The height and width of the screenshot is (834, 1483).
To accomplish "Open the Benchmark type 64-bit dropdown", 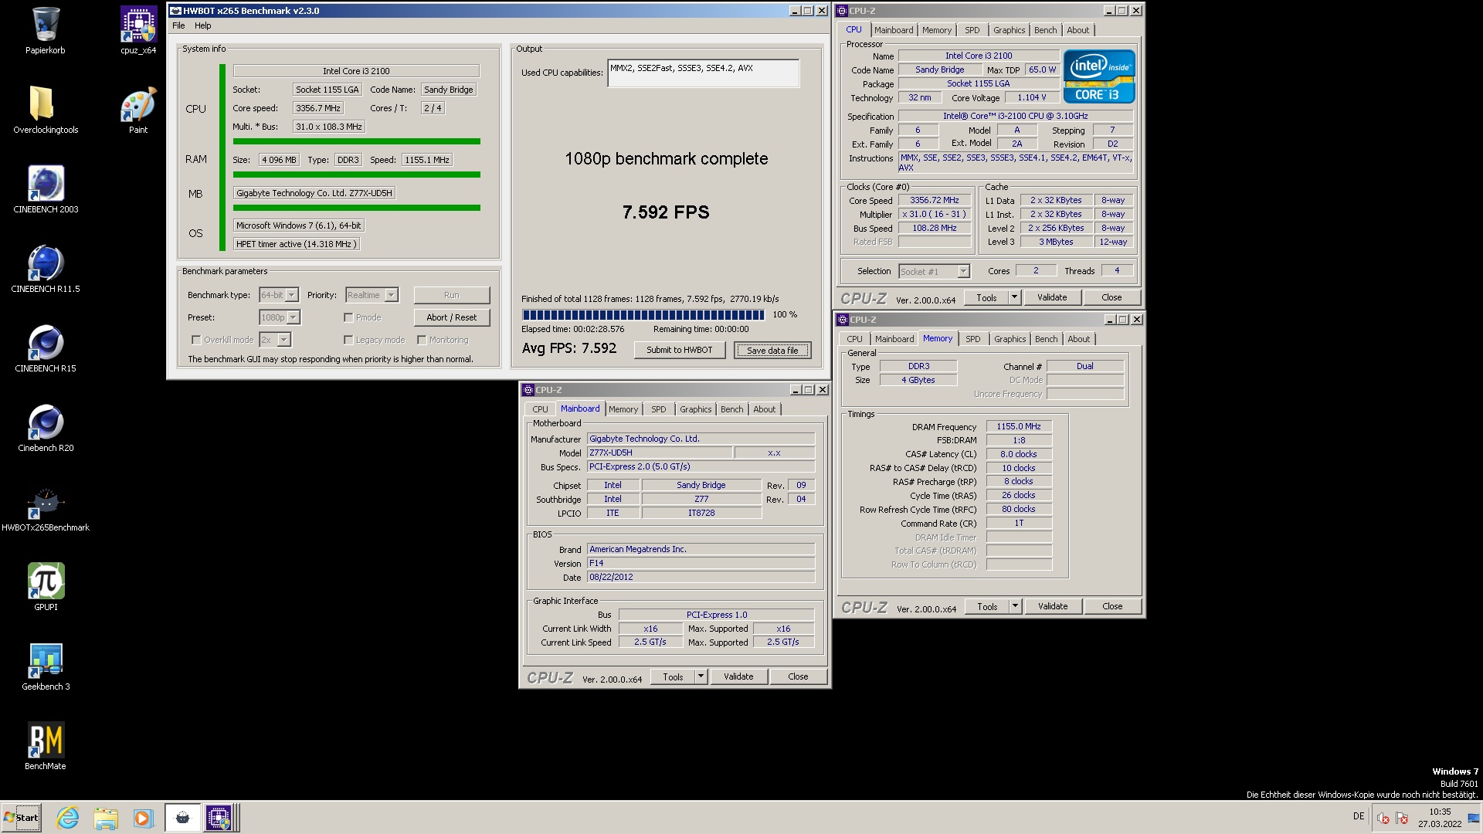I will [291, 295].
